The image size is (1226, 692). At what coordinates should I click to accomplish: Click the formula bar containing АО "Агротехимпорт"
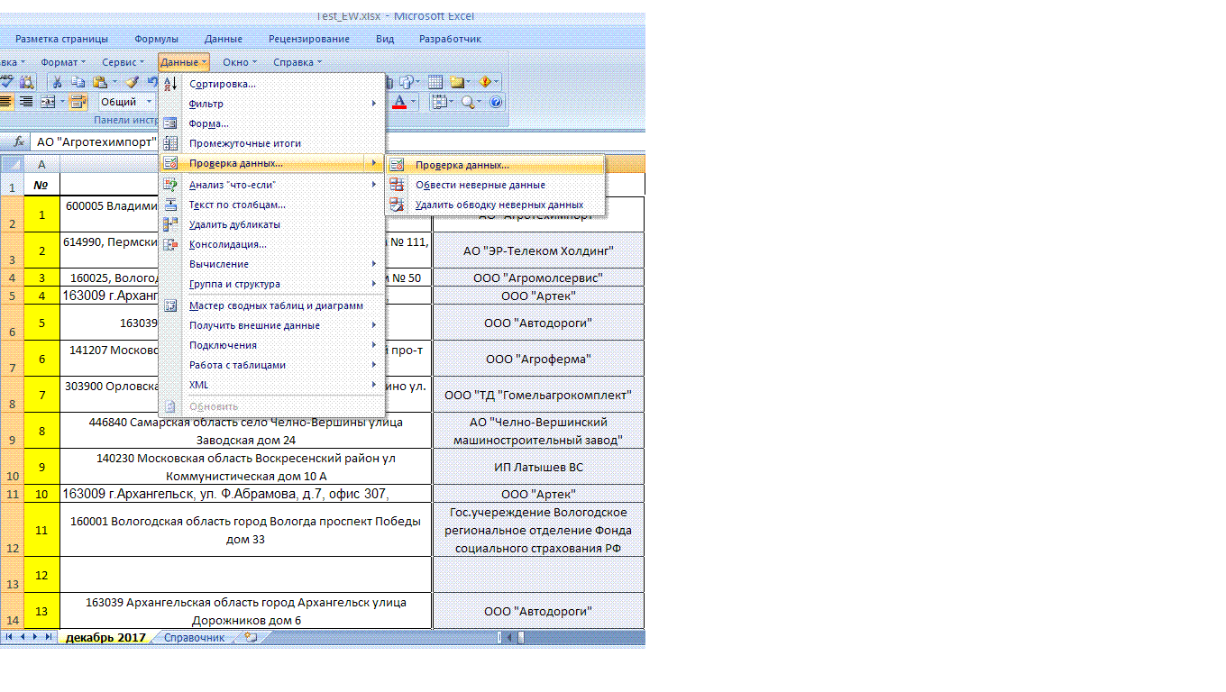click(x=95, y=142)
